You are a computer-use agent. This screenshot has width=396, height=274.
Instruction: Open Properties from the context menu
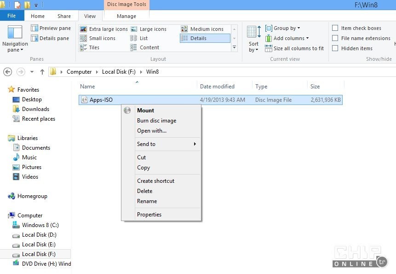161,215
